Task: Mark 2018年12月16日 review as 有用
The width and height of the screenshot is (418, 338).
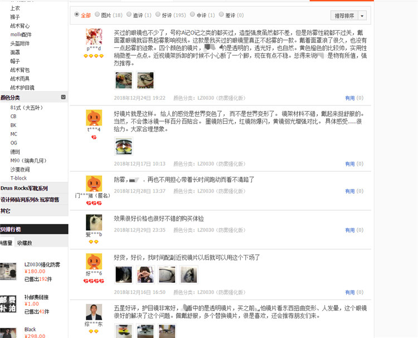Action: coord(350,292)
